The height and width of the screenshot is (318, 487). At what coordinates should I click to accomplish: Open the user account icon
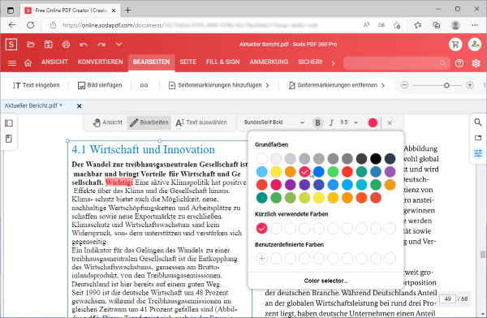(x=475, y=45)
